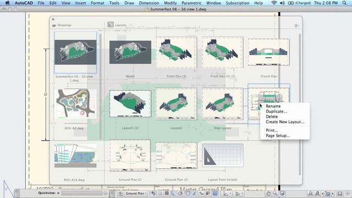Toggle Ortho mode in status bar
Viewport: 352px width, 198px height.
pos(174,193)
